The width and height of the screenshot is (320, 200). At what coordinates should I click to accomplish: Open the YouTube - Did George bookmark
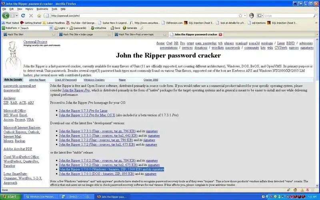[x=81, y=23]
